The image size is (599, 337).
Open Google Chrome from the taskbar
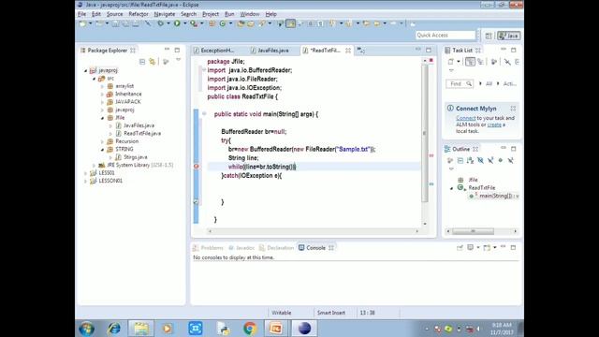point(250,329)
